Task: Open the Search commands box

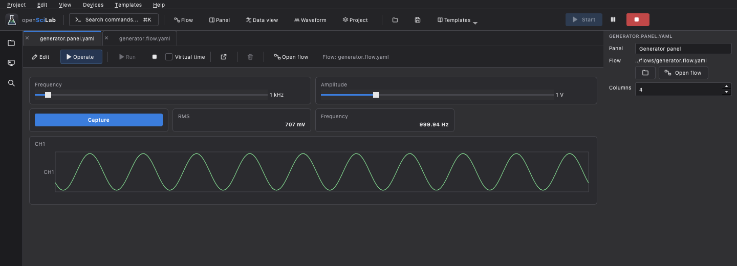Action: pyautogui.click(x=114, y=20)
